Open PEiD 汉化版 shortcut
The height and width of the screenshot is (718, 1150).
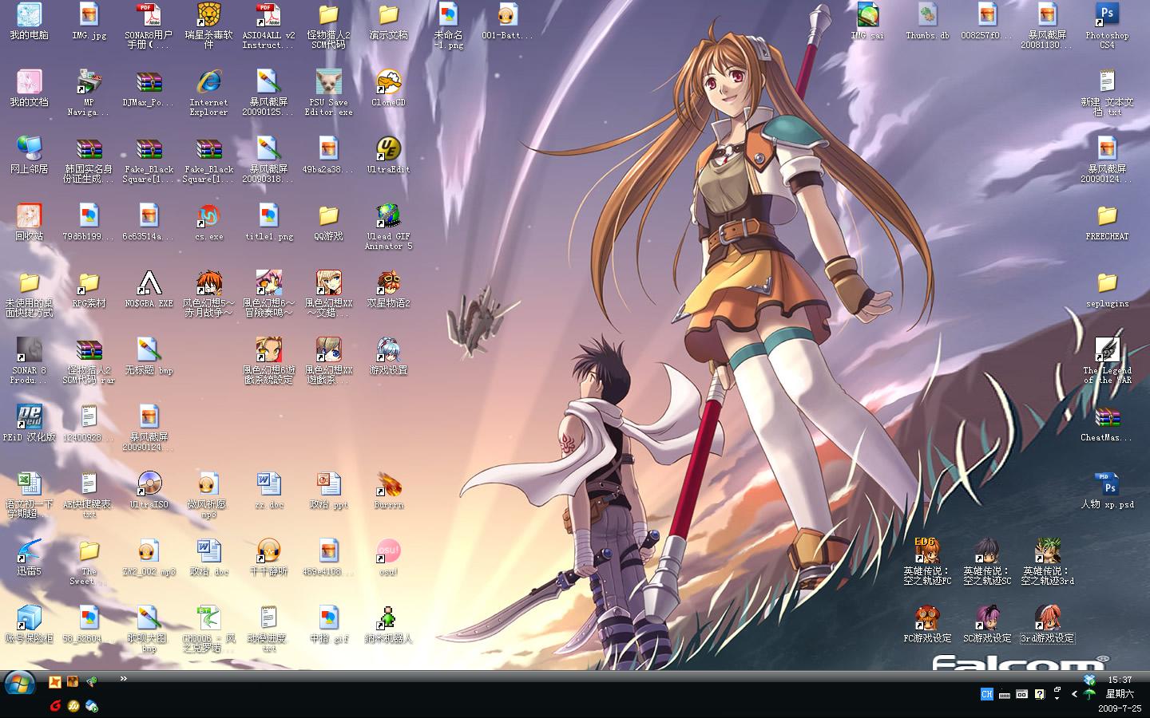[29, 424]
